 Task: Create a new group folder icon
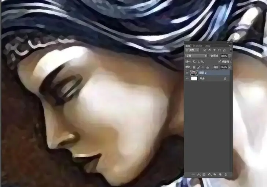tap(215, 175)
